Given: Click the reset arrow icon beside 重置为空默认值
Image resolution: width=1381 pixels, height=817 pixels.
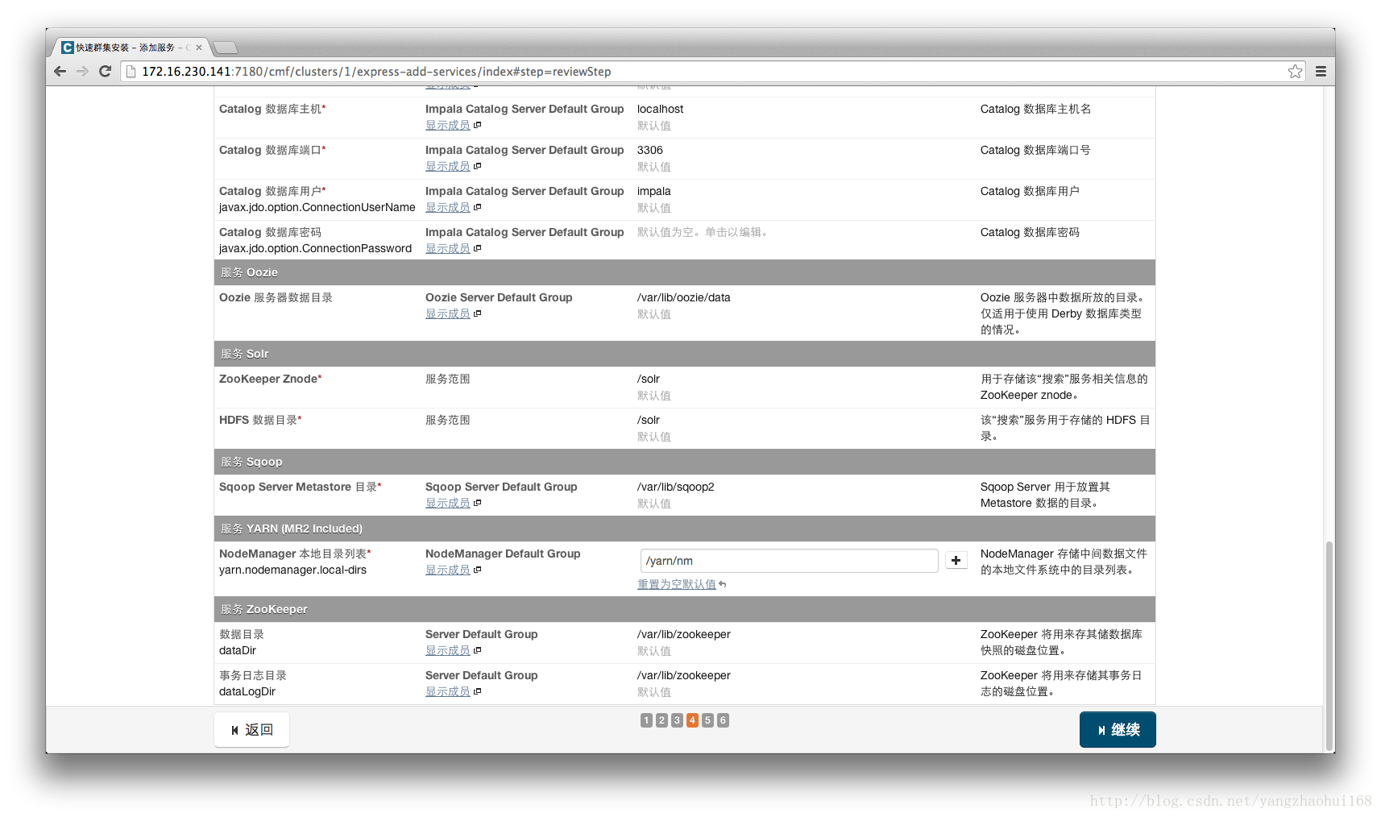Looking at the screenshot, I should pyautogui.click(x=723, y=584).
